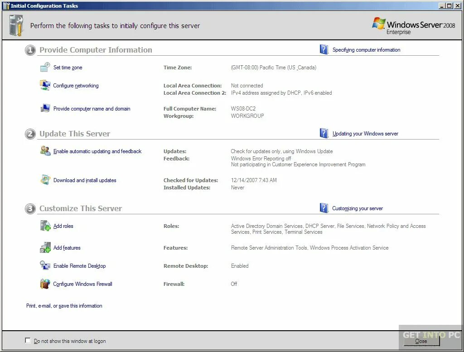Maximize the Initial Configuration Tasks window

click(x=449, y=5)
